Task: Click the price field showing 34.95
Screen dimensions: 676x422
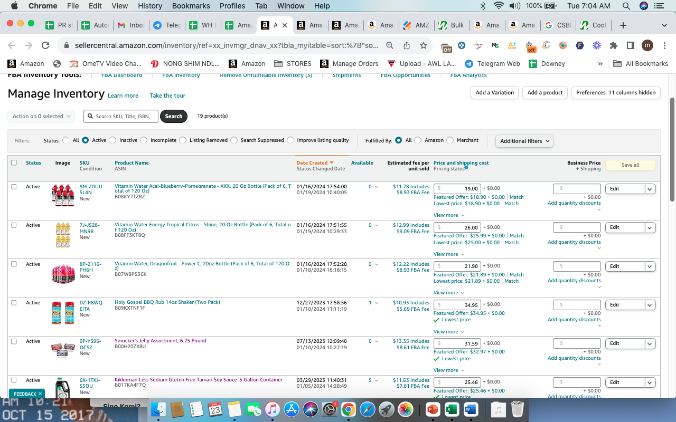Action: (457, 305)
